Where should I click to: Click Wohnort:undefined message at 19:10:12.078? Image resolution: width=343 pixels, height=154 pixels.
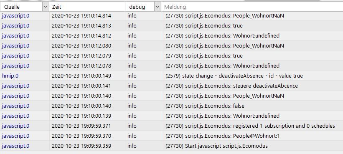(222, 66)
